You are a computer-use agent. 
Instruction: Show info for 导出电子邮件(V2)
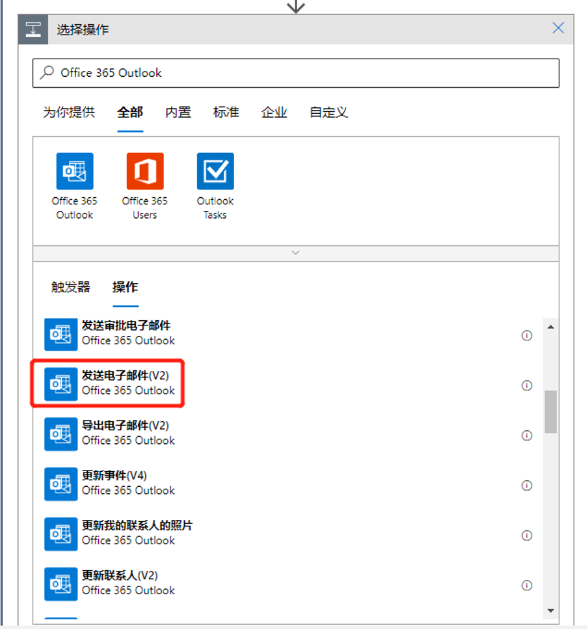click(527, 435)
